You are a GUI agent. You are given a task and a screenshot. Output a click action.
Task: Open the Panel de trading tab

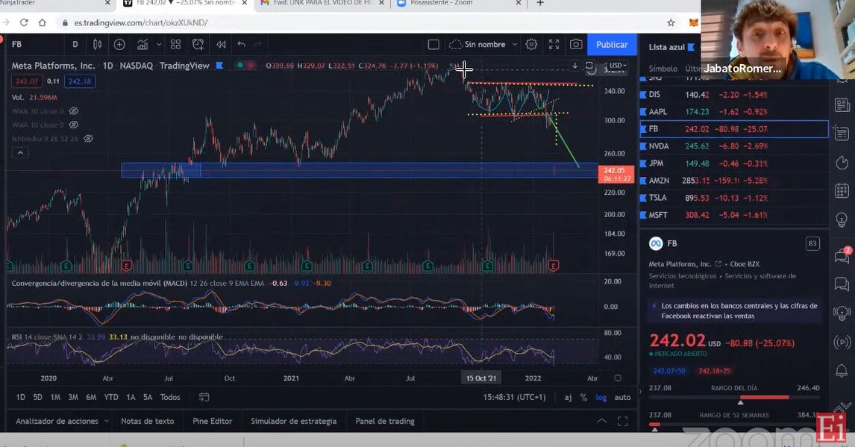coord(385,422)
